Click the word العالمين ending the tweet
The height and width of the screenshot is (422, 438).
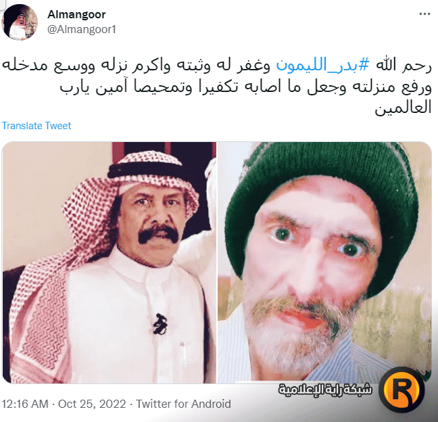coord(403,108)
